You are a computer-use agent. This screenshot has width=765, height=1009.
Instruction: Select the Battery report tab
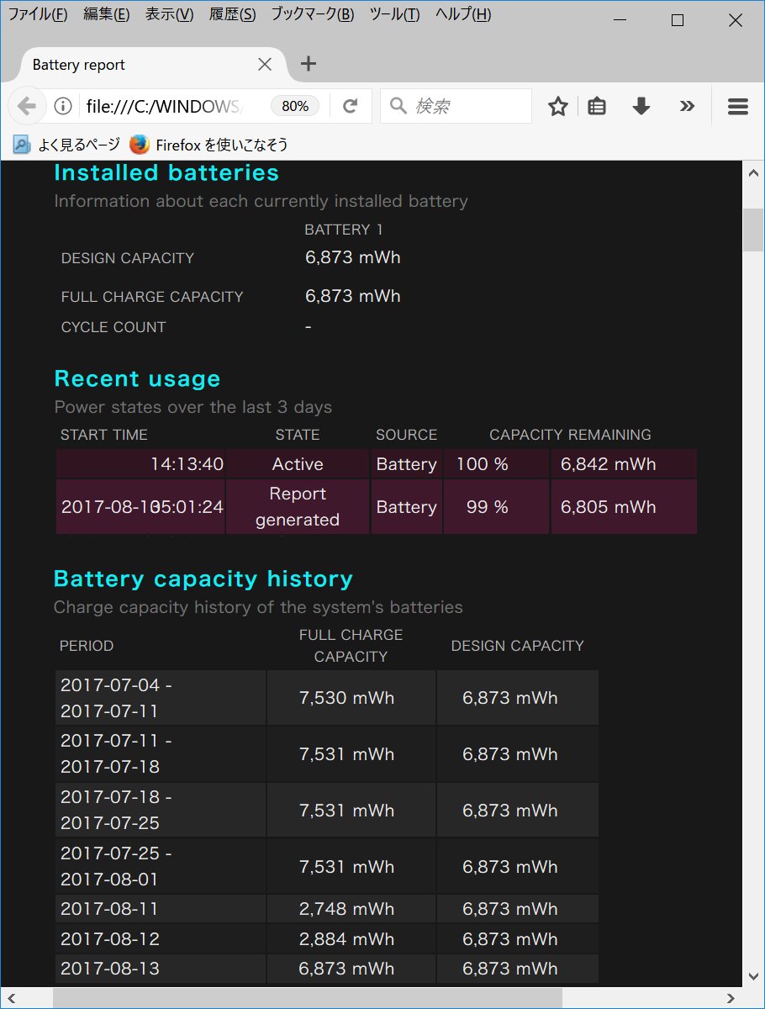[151, 65]
